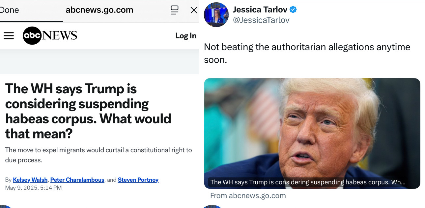Click the habeas corpus article headline
Image resolution: width=425 pixels, height=208 pixels.
pyautogui.click(x=88, y=111)
